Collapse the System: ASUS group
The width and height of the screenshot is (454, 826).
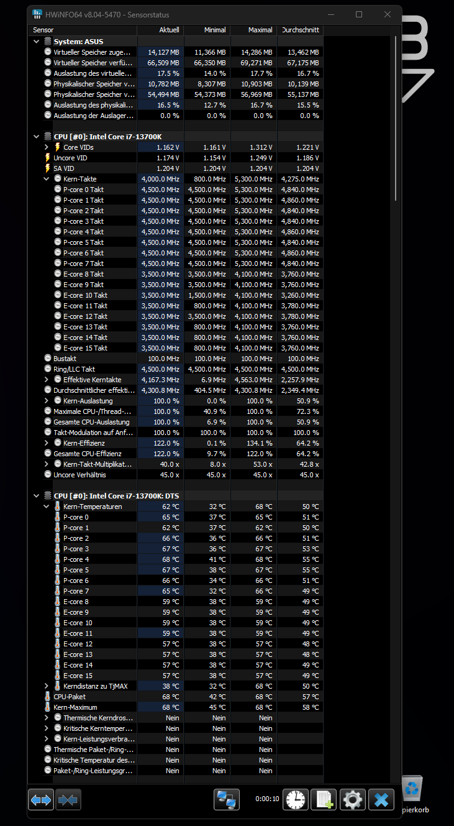[x=37, y=42]
